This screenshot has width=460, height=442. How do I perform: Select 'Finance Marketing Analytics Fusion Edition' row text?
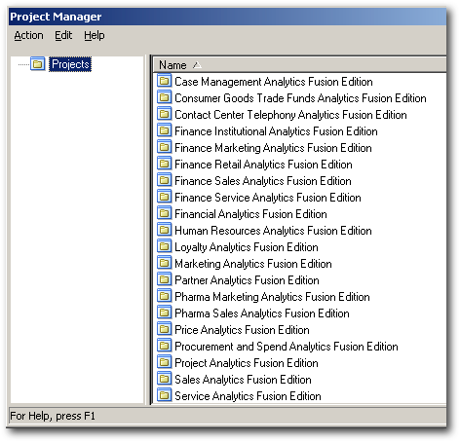tap(273, 148)
